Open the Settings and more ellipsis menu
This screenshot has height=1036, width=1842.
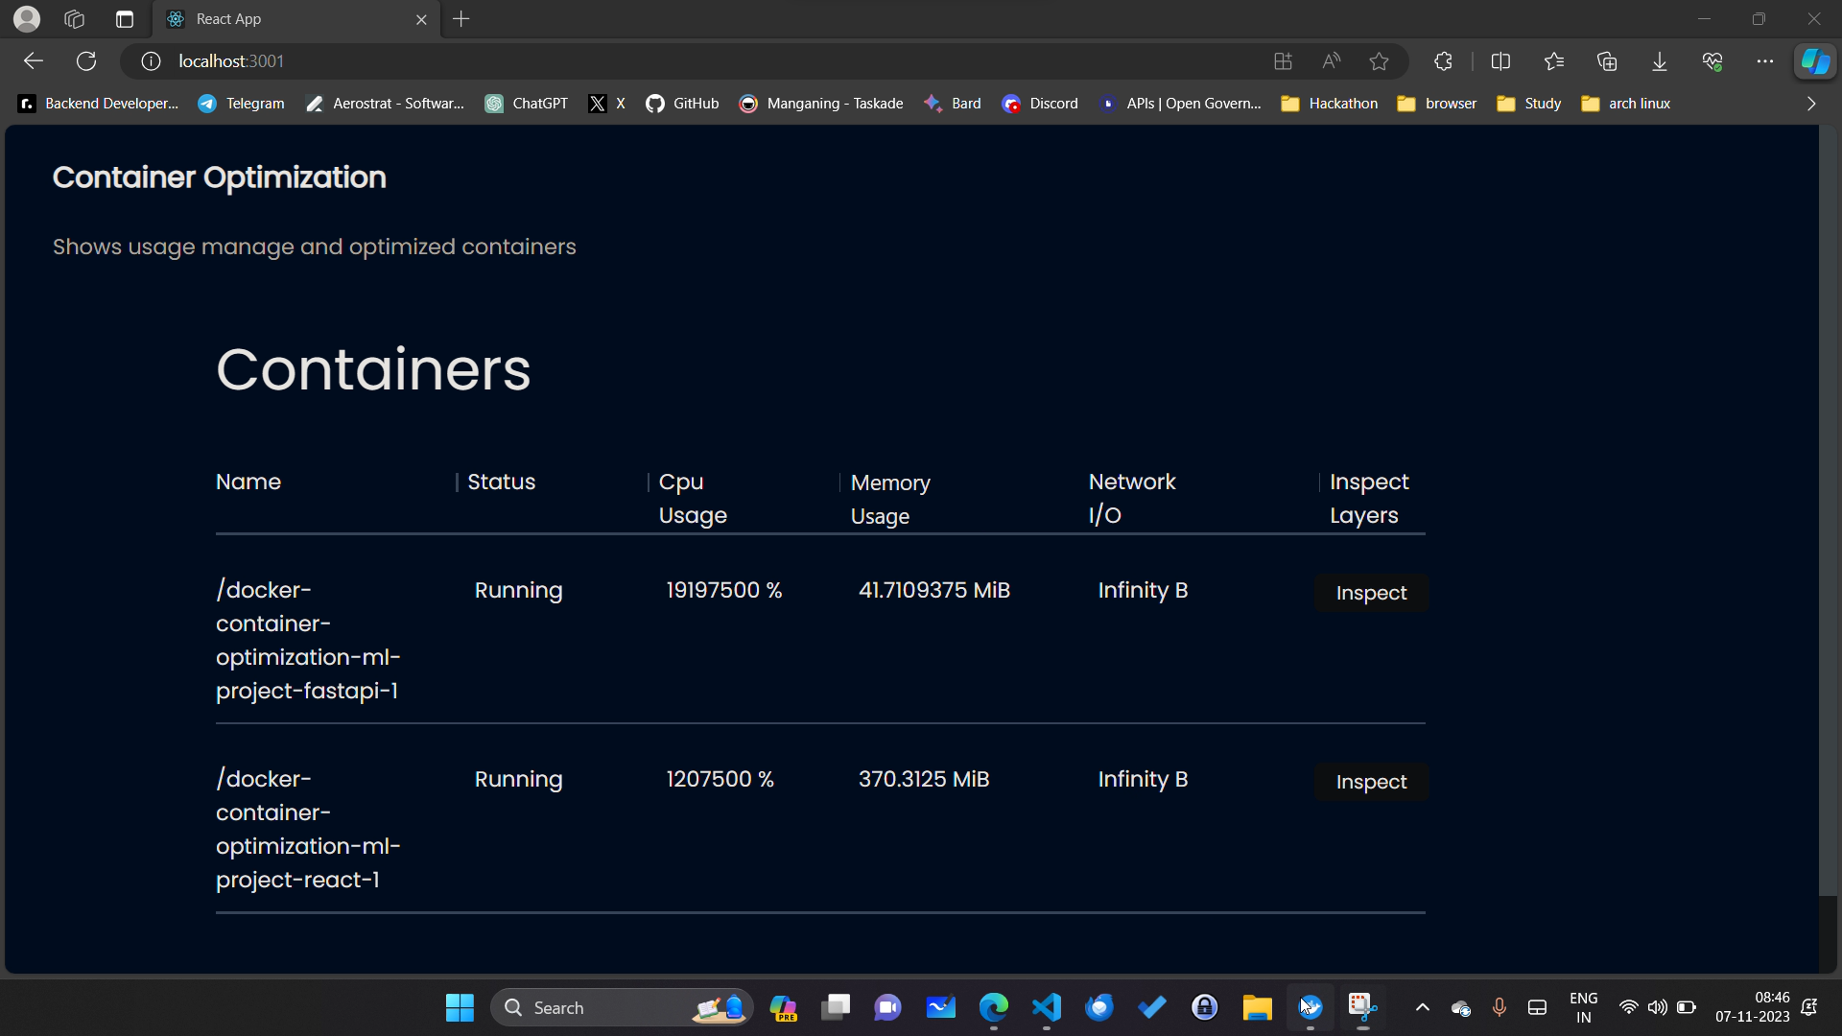pyautogui.click(x=1764, y=61)
